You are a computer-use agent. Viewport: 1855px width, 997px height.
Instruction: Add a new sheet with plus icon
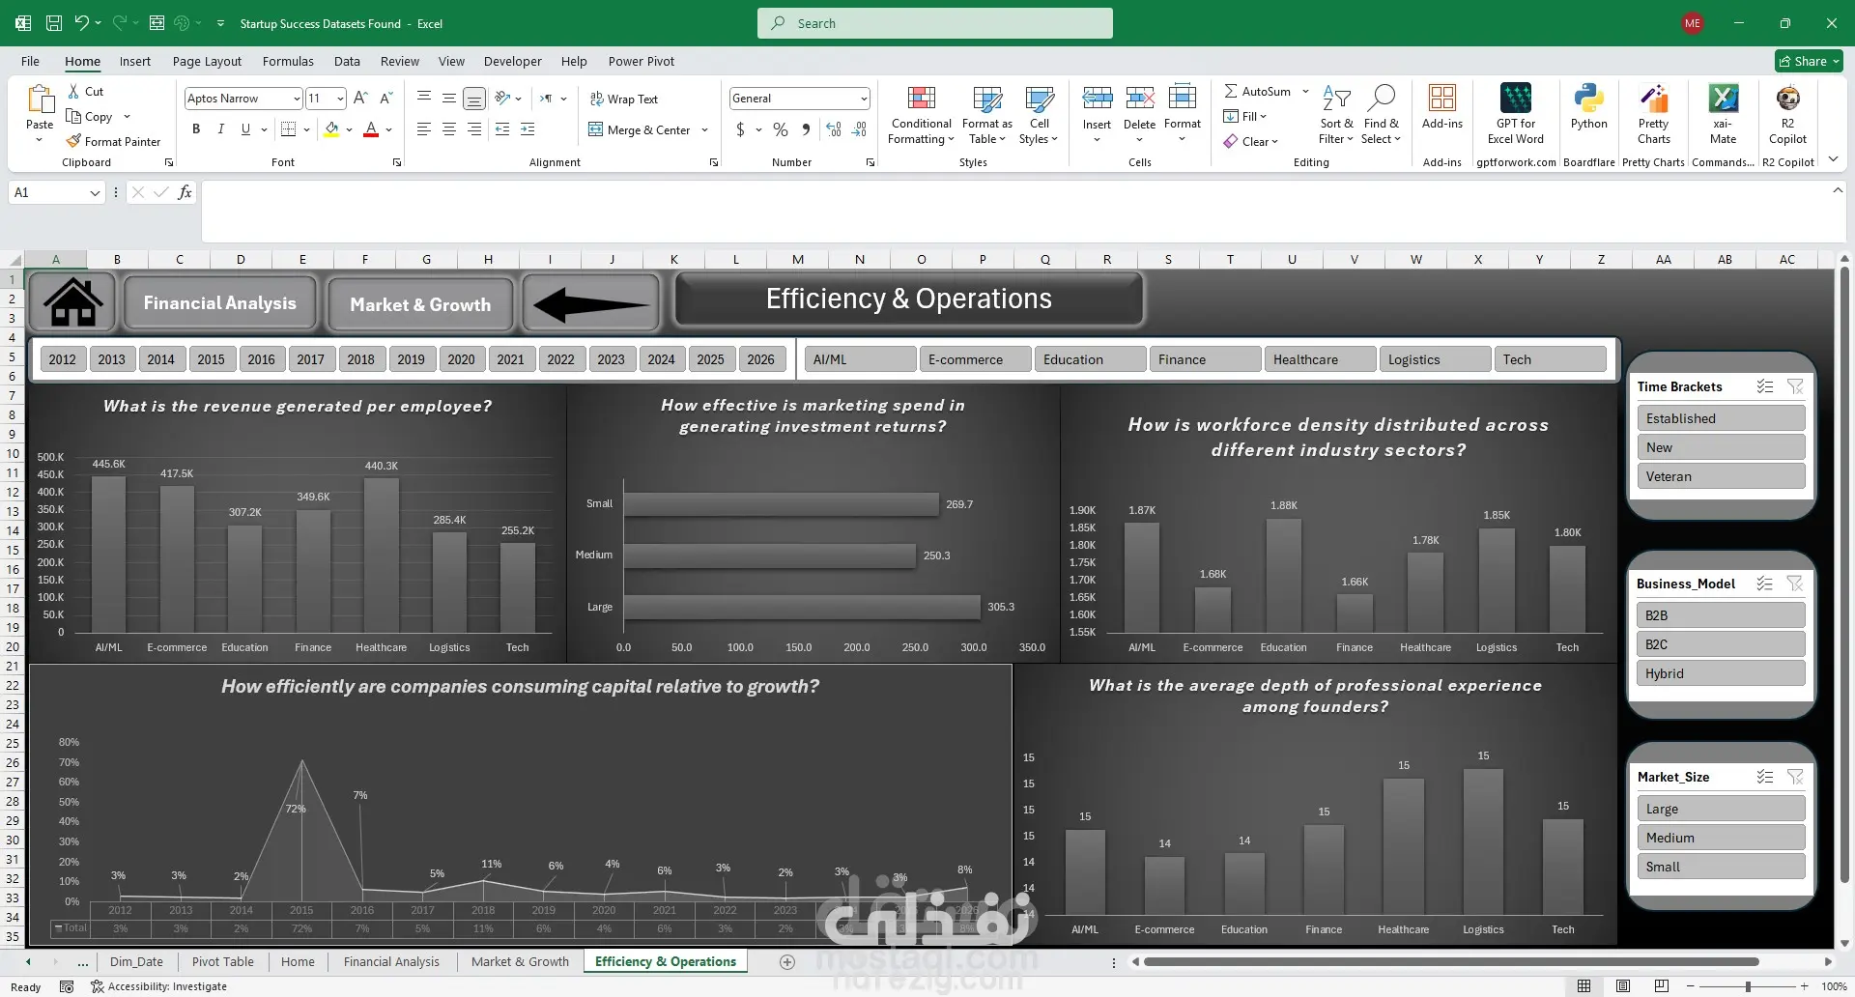pyautogui.click(x=787, y=962)
